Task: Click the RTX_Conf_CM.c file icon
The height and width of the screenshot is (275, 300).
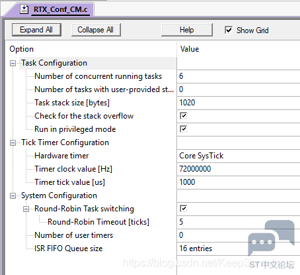Action: [24, 9]
